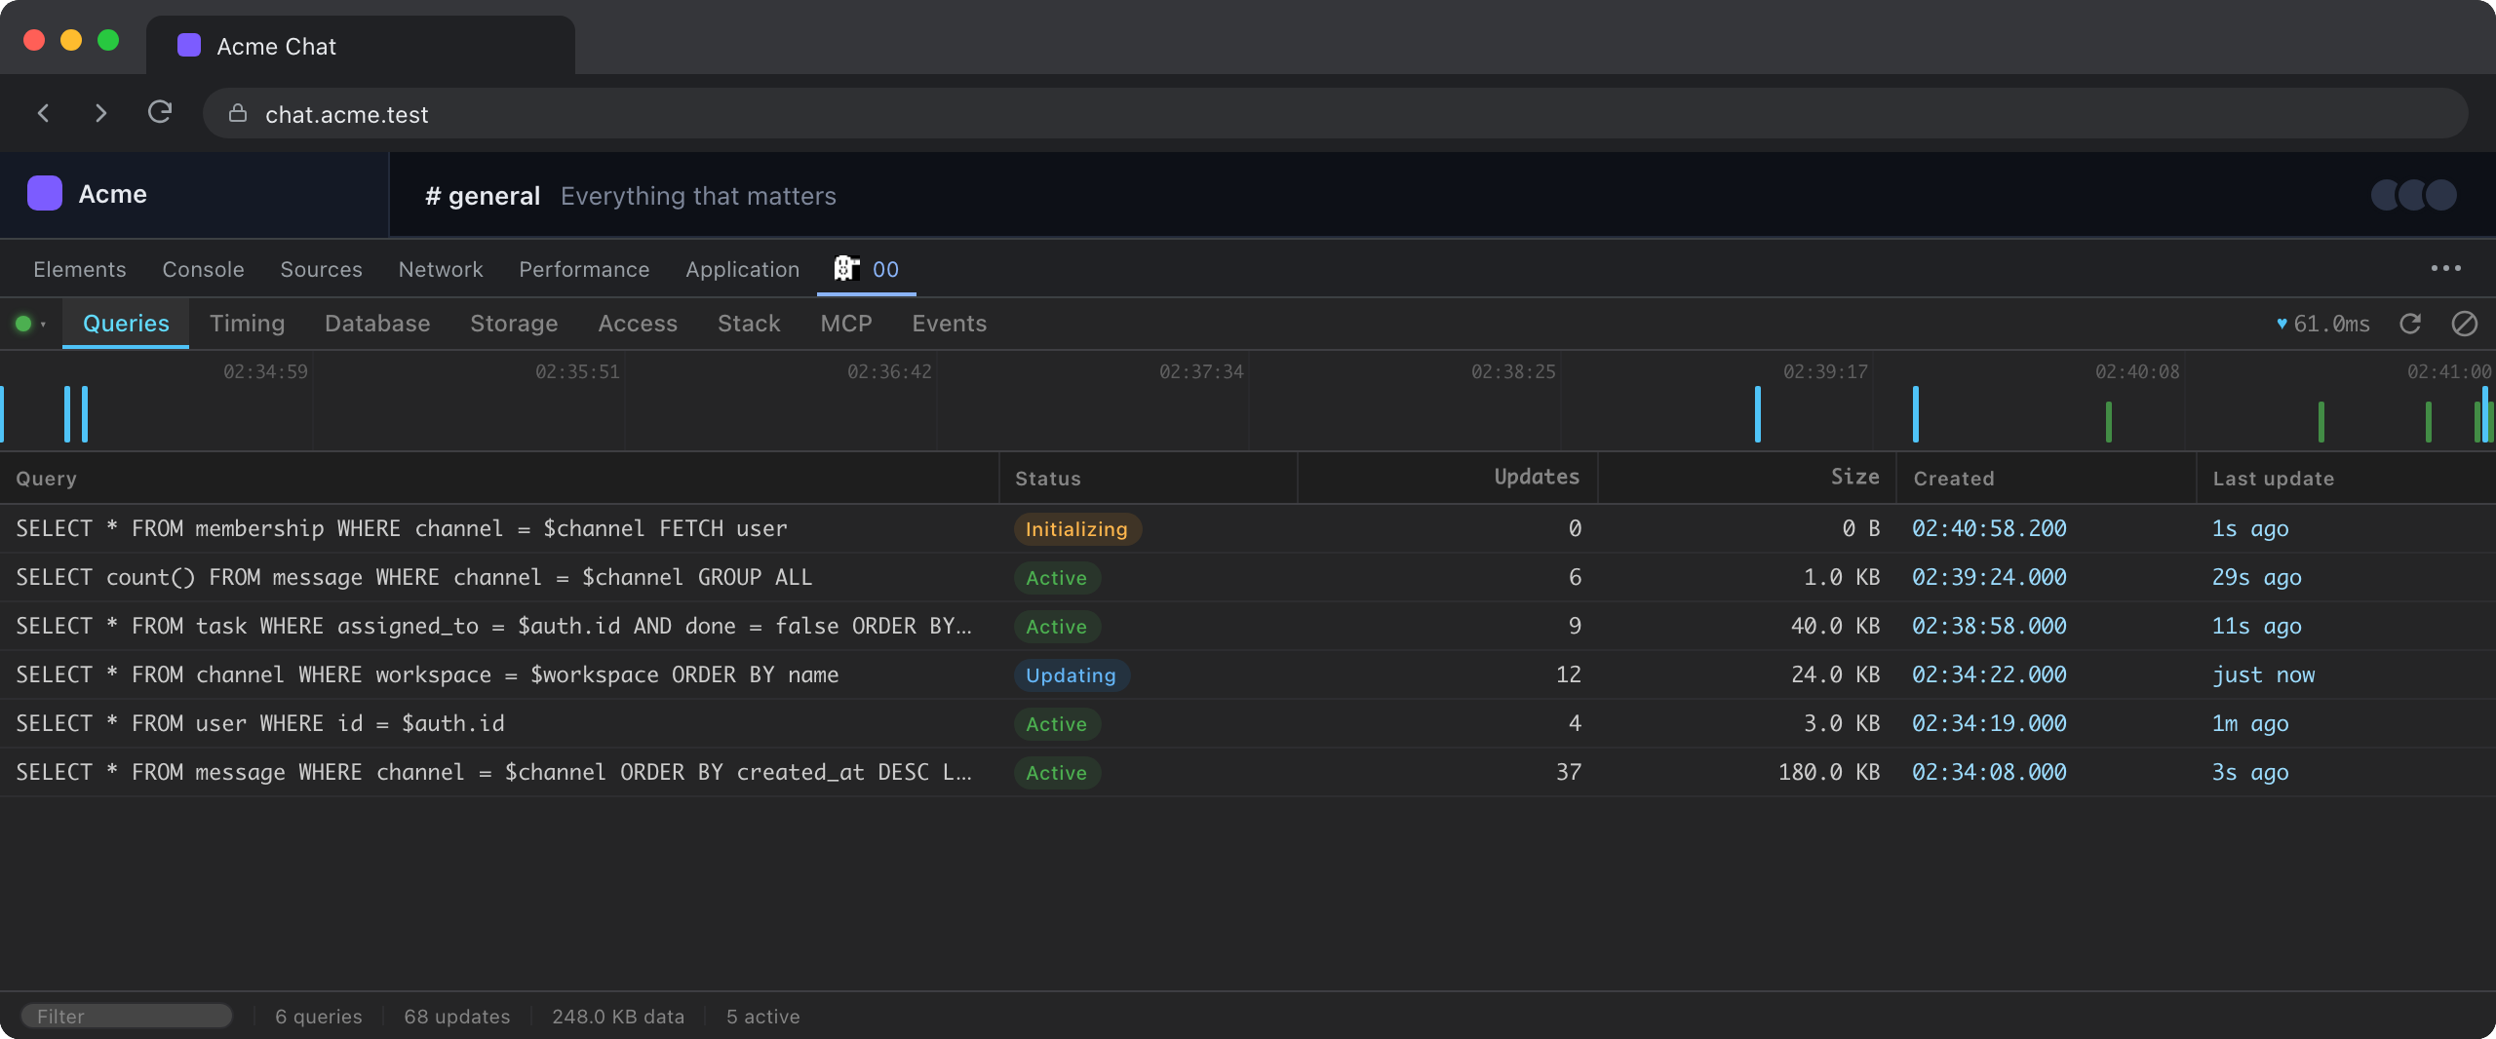Open the custom 00 devtools panel tab
Screen dimensions: 2496x1039
tap(867, 269)
